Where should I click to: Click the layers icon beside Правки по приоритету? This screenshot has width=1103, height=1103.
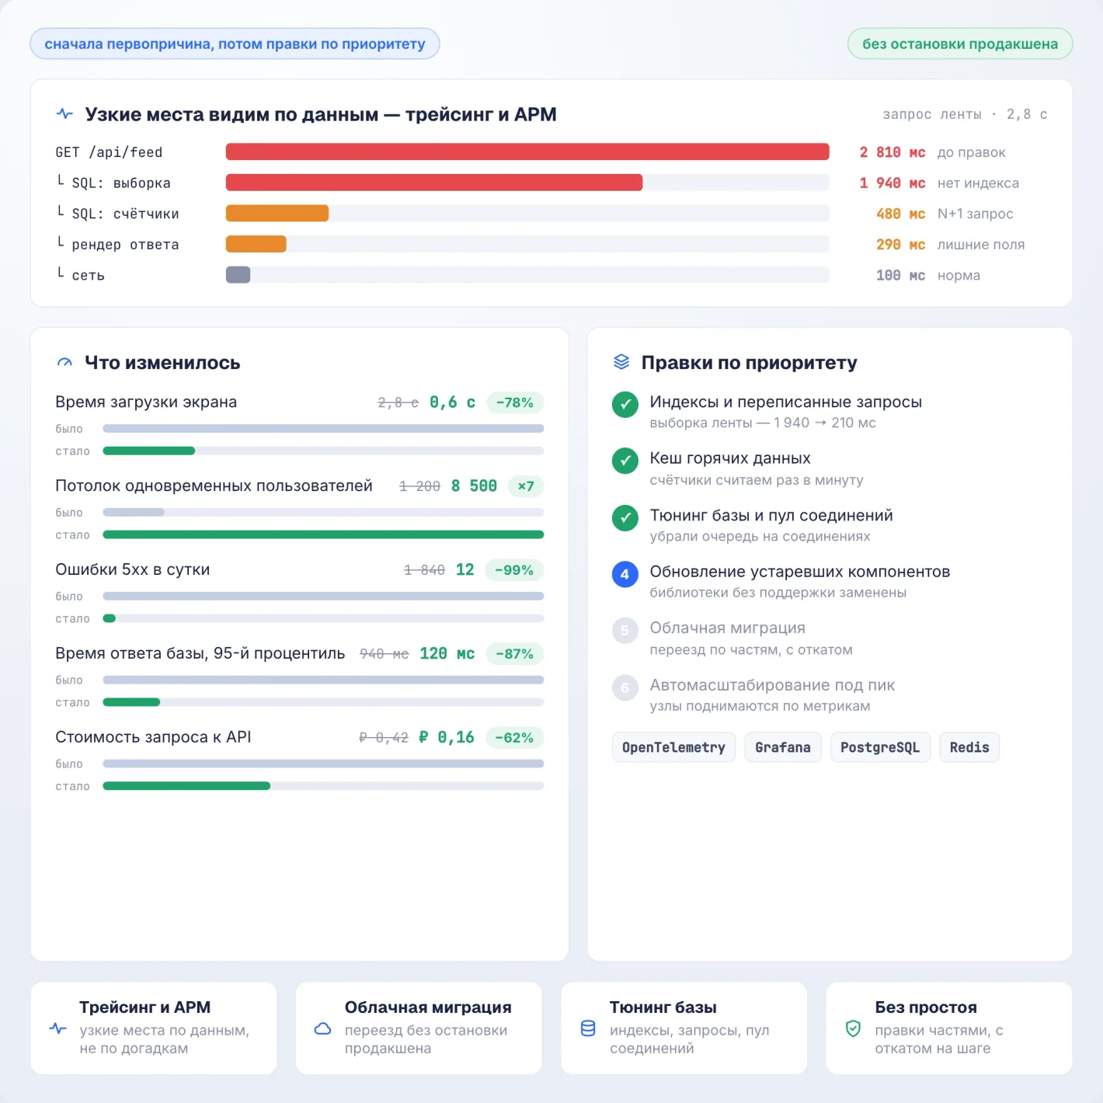(x=621, y=362)
